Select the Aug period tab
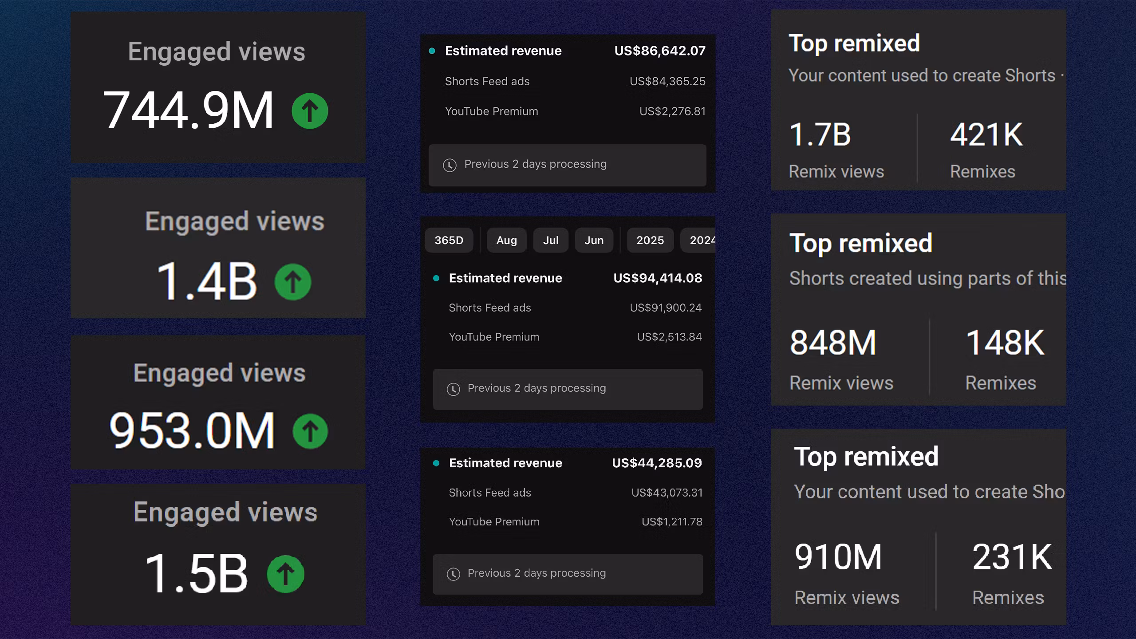 click(506, 241)
